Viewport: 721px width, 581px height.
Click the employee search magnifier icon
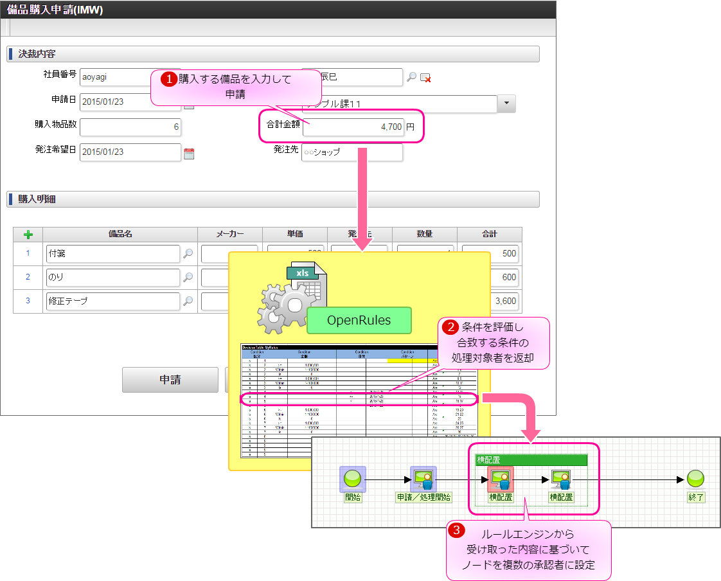point(411,77)
